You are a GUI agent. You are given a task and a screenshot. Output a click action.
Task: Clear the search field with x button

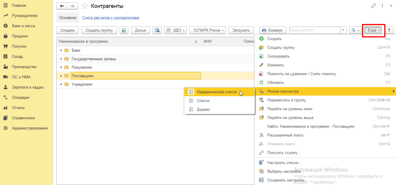(343, 30)
